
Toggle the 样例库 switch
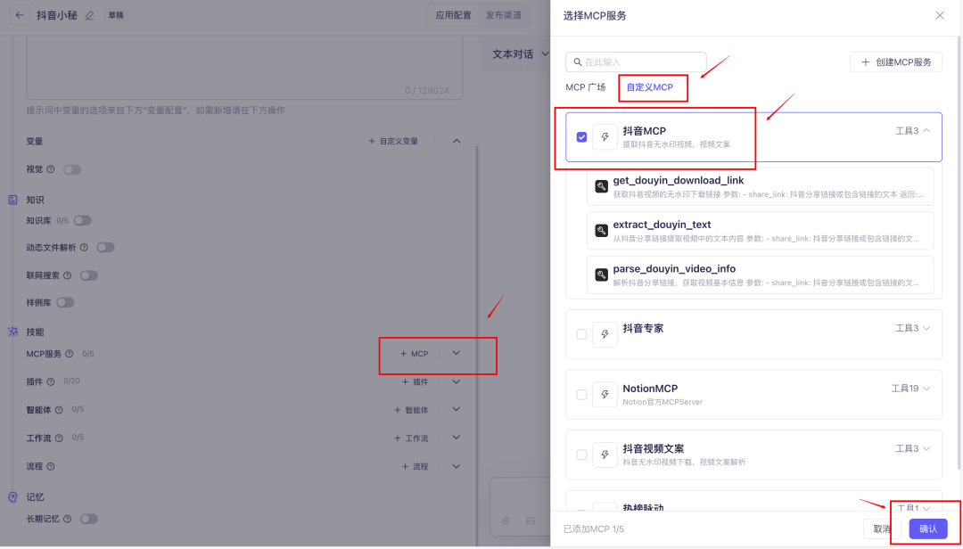65,303
